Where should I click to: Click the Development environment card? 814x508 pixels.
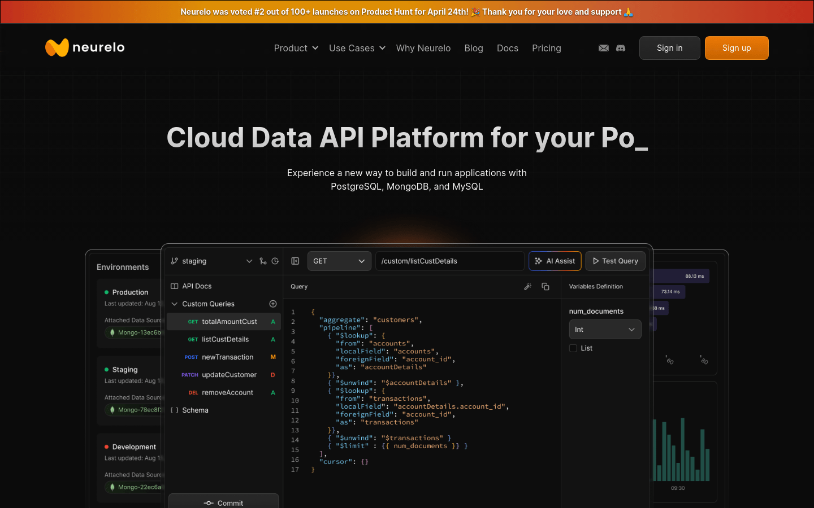129,467
